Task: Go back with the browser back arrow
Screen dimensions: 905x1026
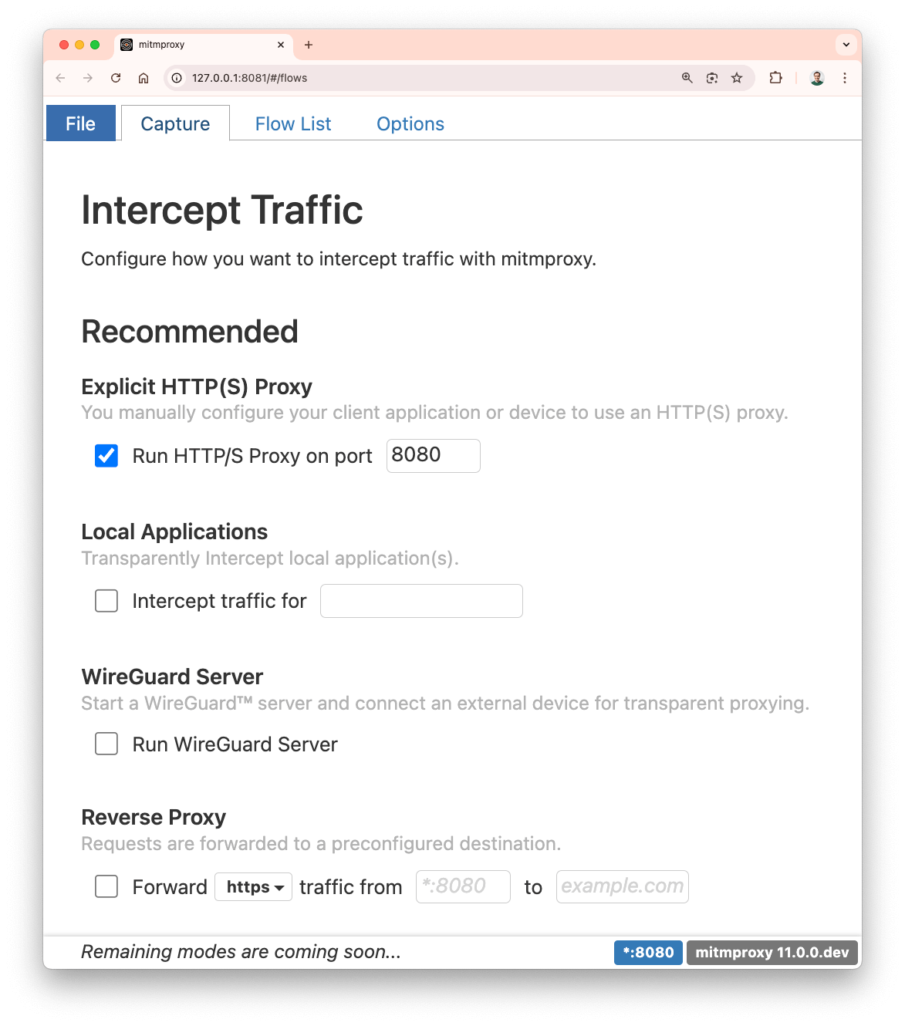Action: click(x=60, y=78)
